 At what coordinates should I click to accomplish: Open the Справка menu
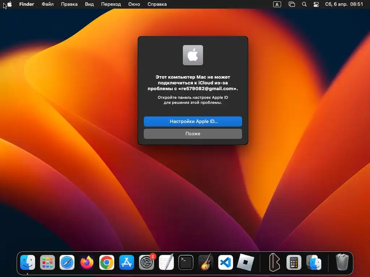click(x=157, y=4)
